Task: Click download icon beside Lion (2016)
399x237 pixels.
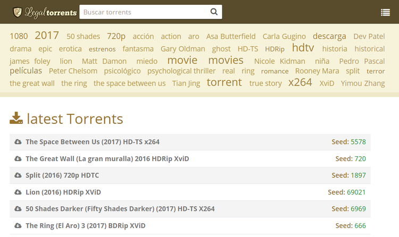Action: (x=18, y=192)
